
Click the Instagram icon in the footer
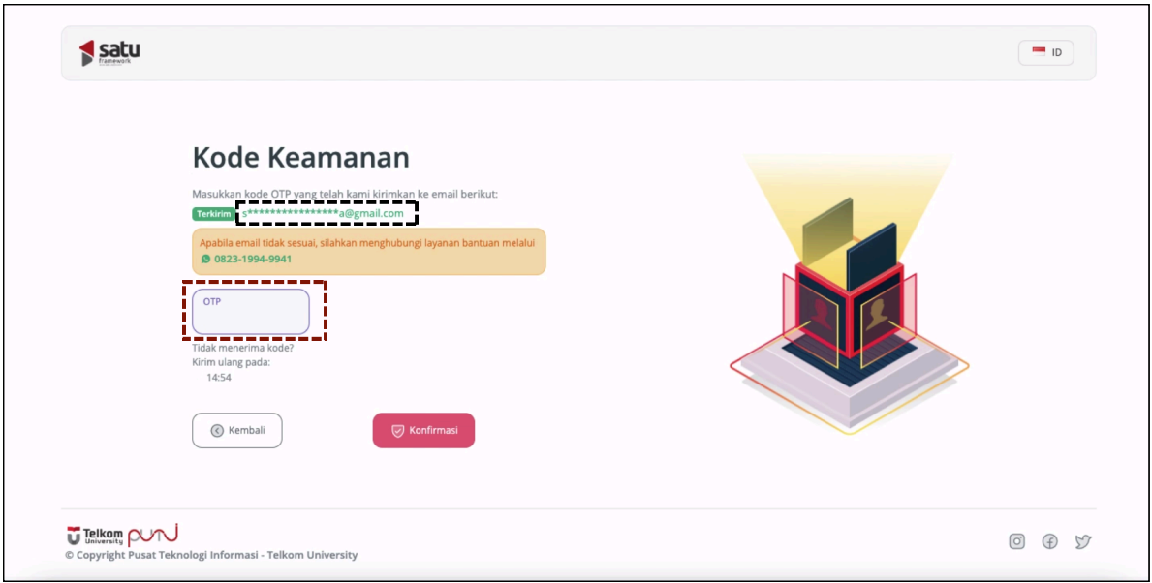pos(1016,541)
